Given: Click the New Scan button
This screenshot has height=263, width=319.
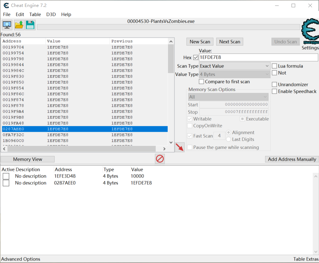Looking at the screenshot, I should click(x=200, y=42).
